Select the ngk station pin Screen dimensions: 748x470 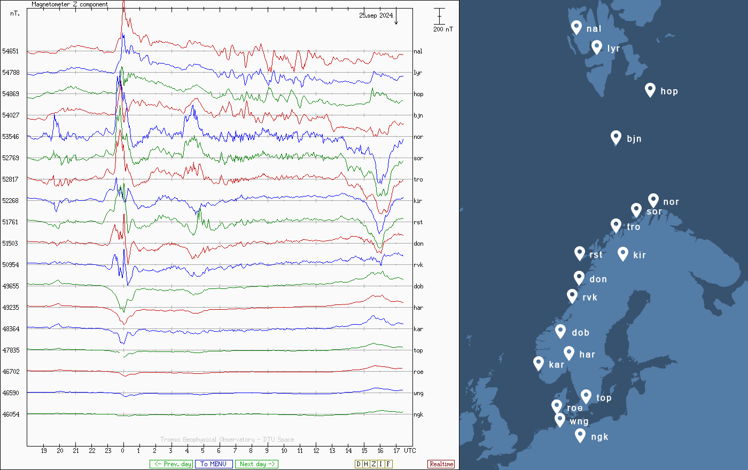580,435
